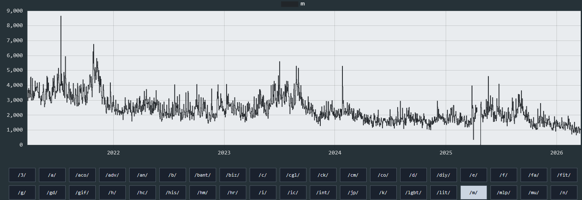The image size is (582, 200).
Task: Click the 1,000 y-axis label
Action: click(x=15, y=130)
